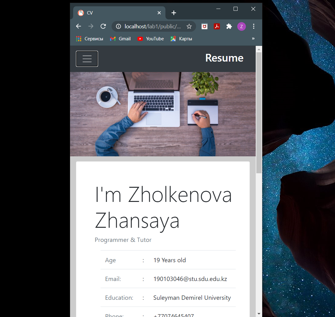Click the vertical scrollbar thumb
The height and width of the screenshot is (317, 335).
click(259, 113)
